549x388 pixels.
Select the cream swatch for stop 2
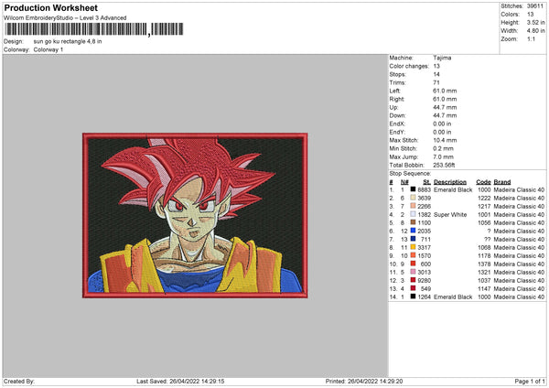pyautogui.click(x=413, y=198)
